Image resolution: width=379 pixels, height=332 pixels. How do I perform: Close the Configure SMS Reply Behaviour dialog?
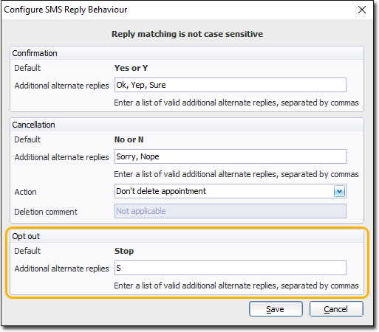362,10
